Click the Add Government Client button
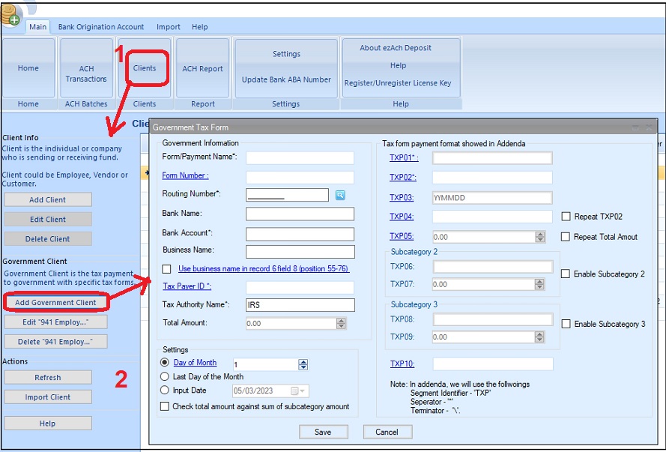The width and height of the screenshot is (666, 452). pyautogui.click(x=56, y=303)
